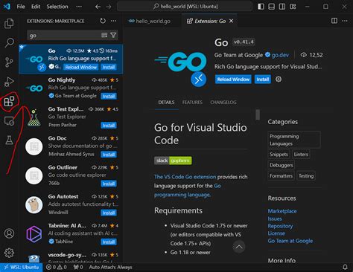Open the Issues resource link
353x272 pixels.
275,218
